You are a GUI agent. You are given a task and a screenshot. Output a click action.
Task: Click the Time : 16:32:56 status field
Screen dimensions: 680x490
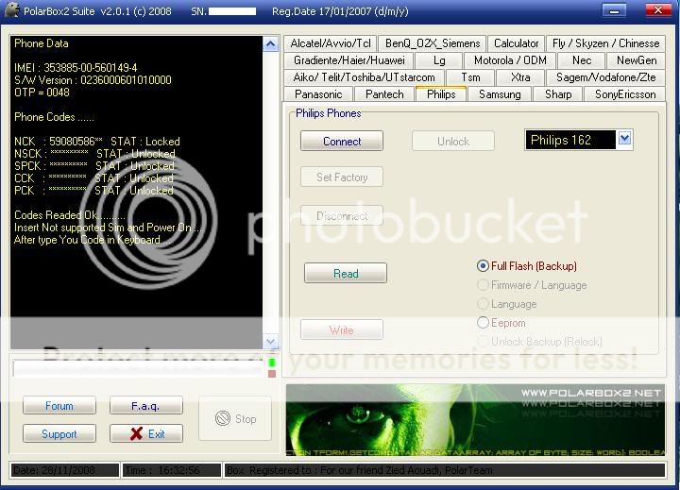click(172, 470)
